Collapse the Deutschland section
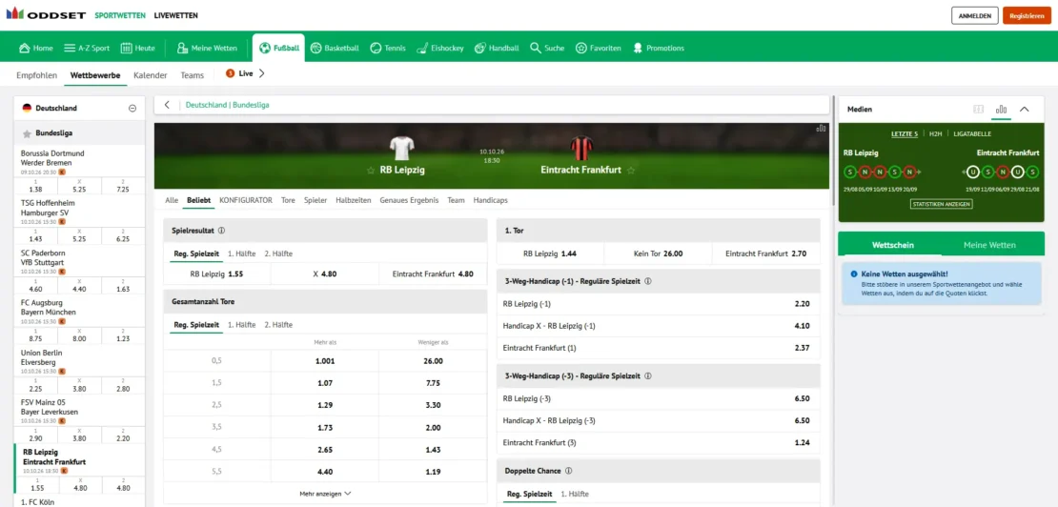 coord(132,108)
